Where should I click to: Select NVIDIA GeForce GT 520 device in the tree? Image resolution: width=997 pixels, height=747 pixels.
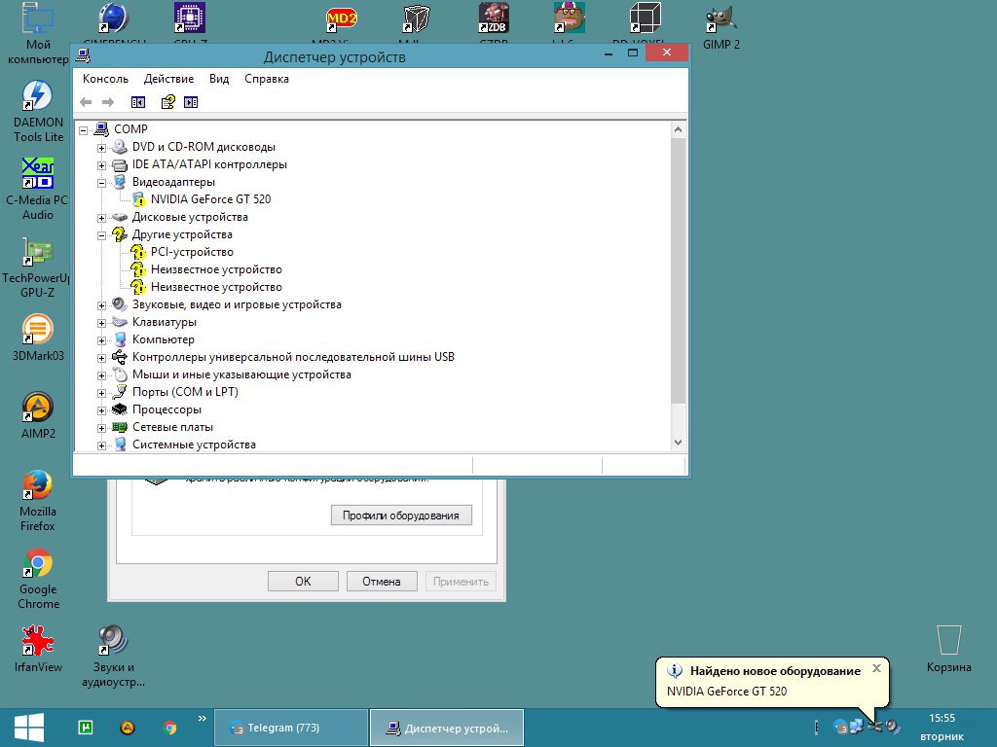click(210, 199)
